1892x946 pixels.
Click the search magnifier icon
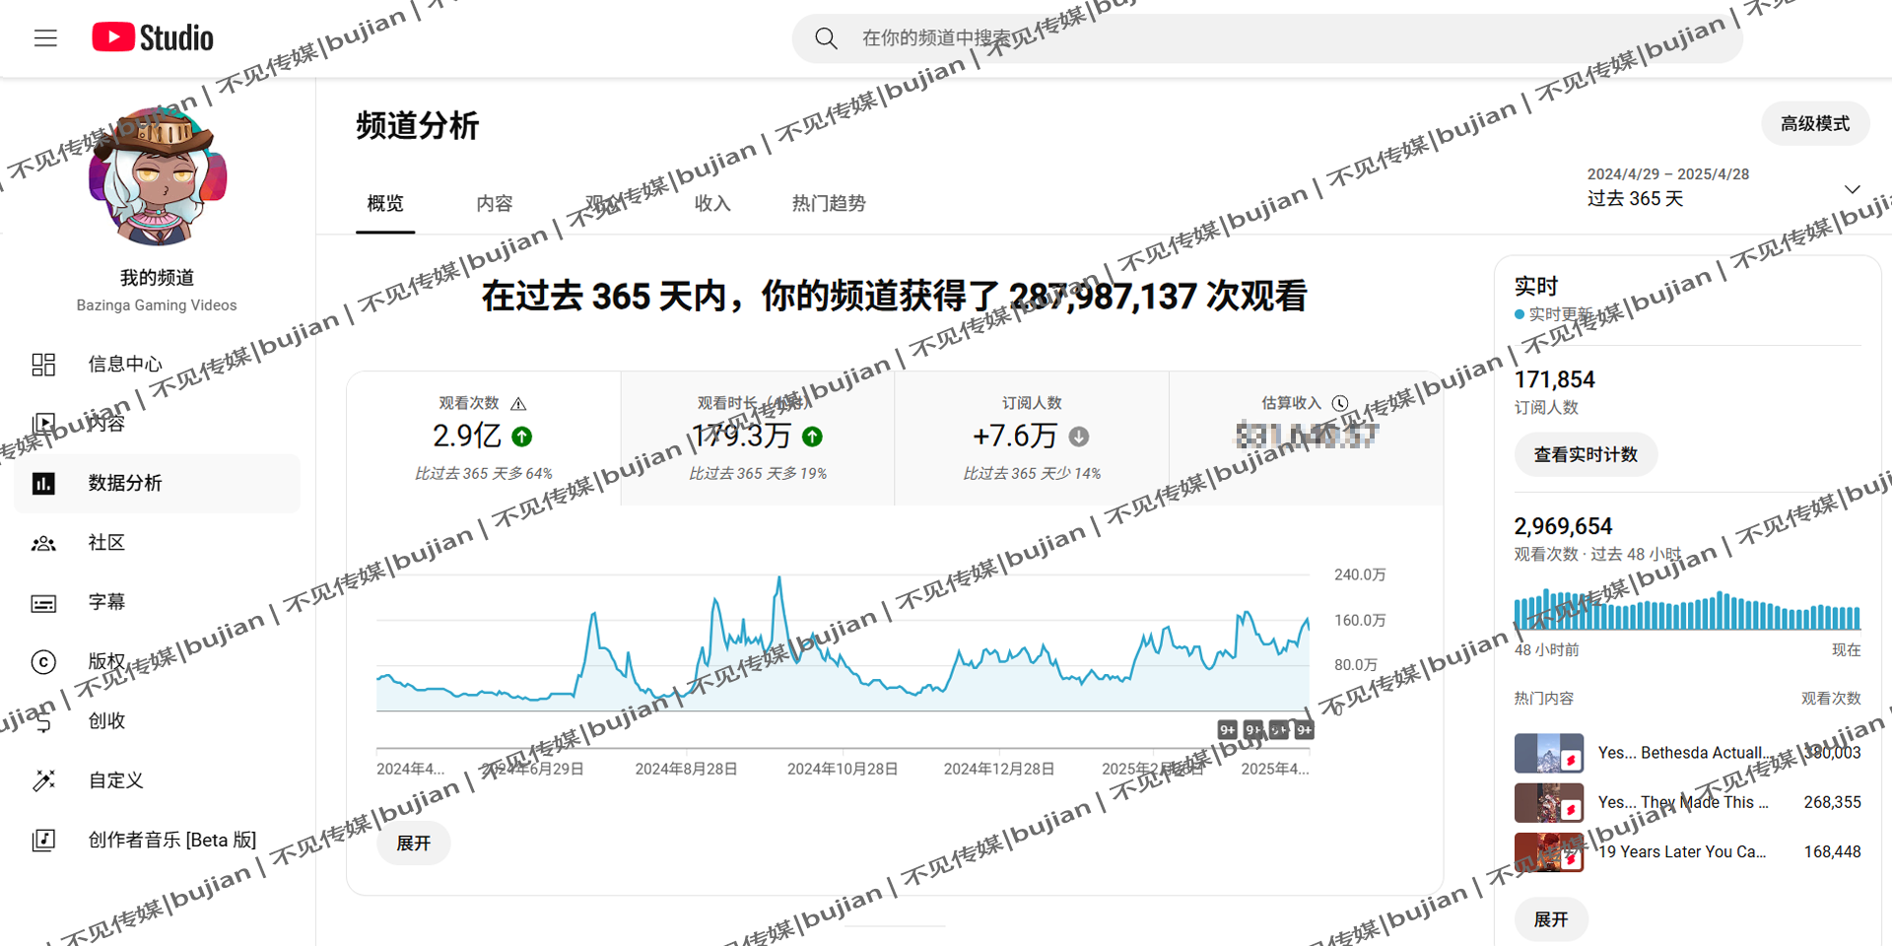pos(826,38)
